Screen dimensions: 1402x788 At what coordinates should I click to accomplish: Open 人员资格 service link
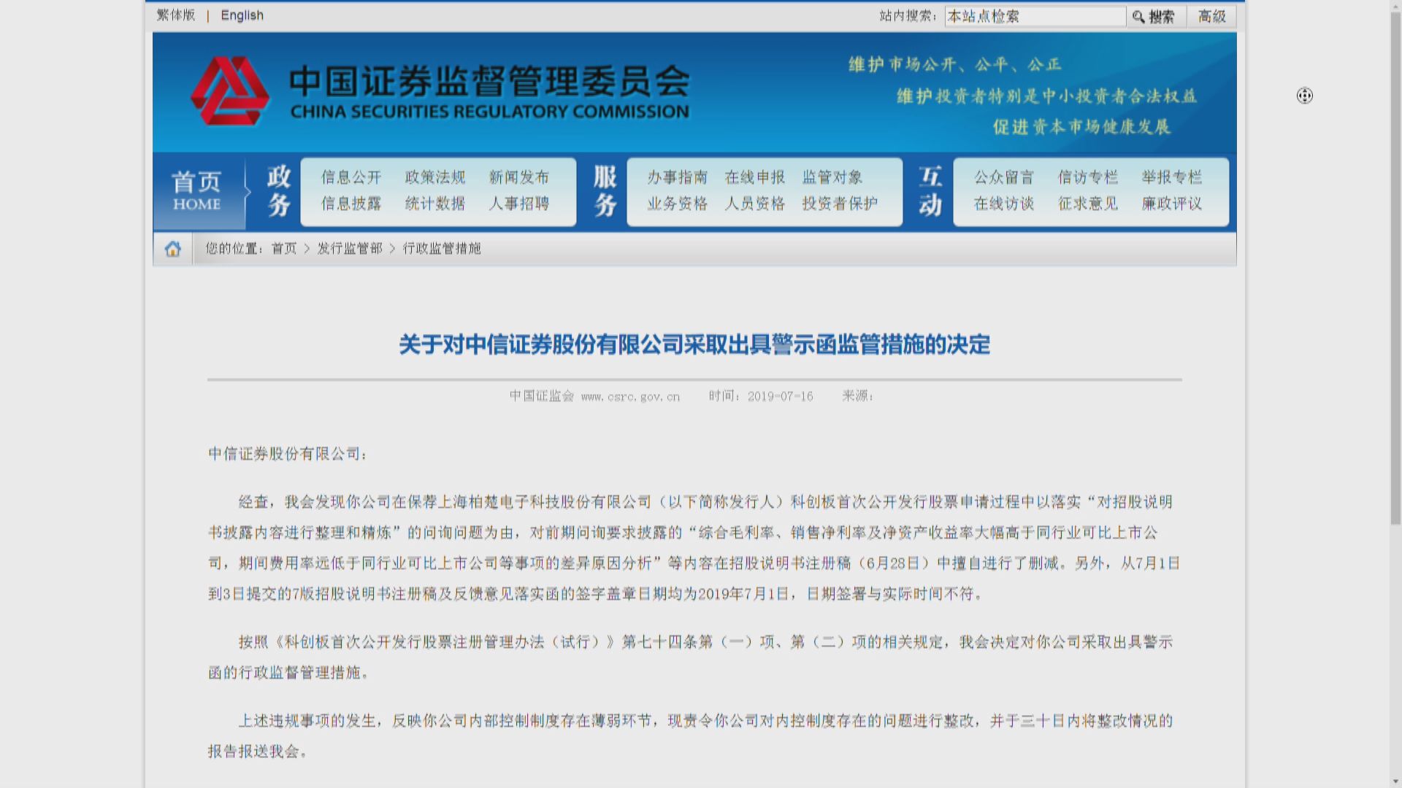point(755,204)
